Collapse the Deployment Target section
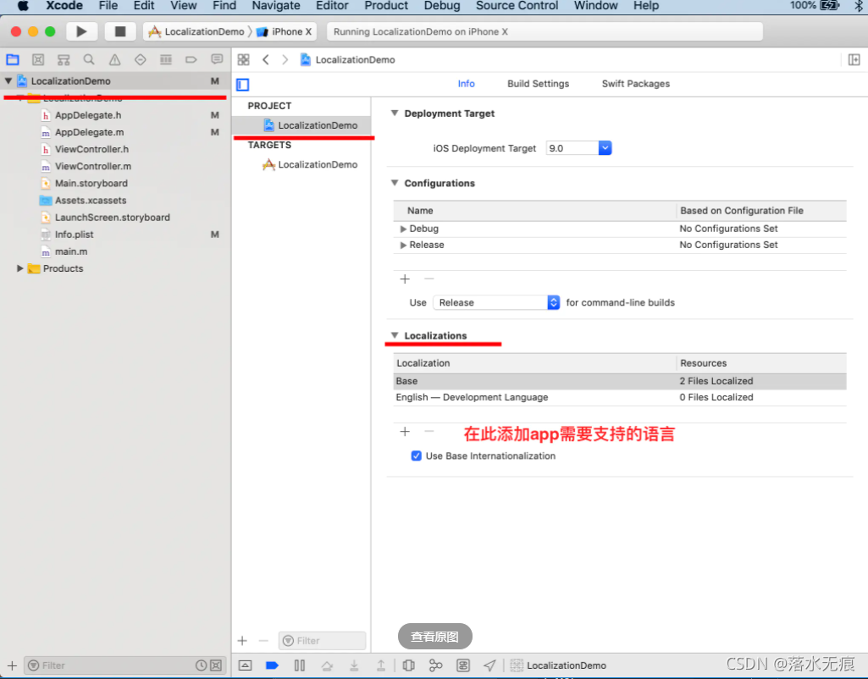868x679 pixels. coord(395,113)
